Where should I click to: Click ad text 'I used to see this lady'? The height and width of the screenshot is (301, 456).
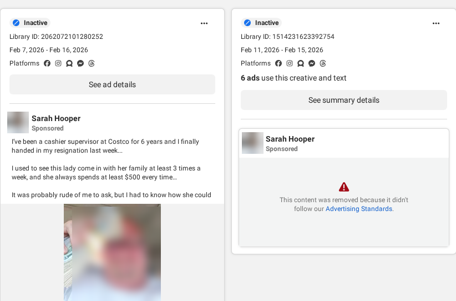[106, 173]
